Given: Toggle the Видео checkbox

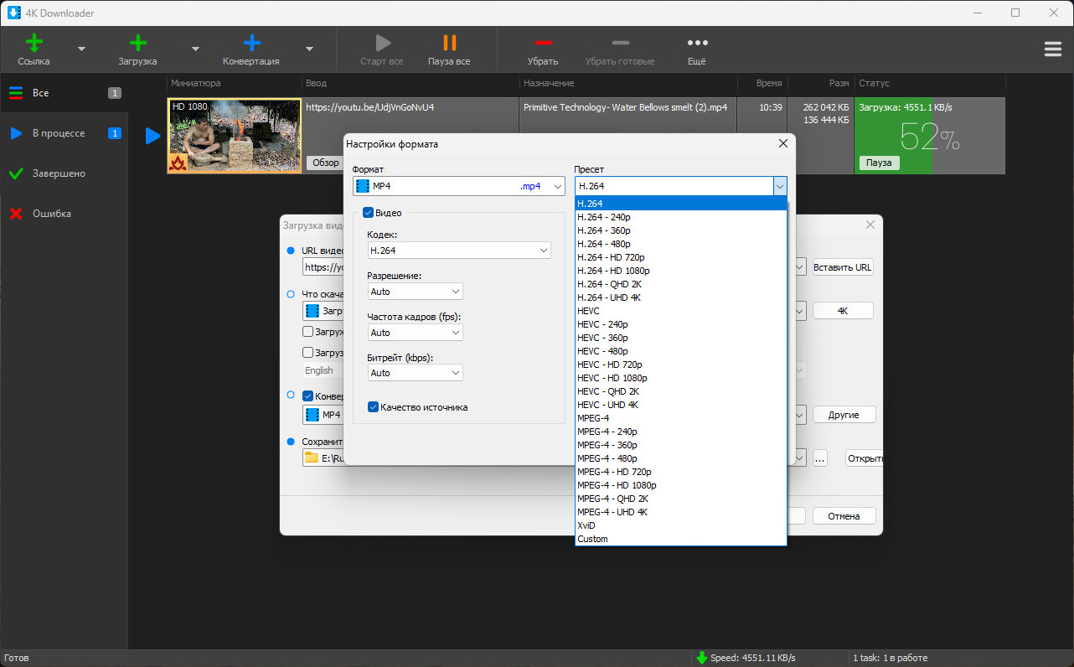Looking at the screenshot, I should pyautogui.click(x=368, y=213).
